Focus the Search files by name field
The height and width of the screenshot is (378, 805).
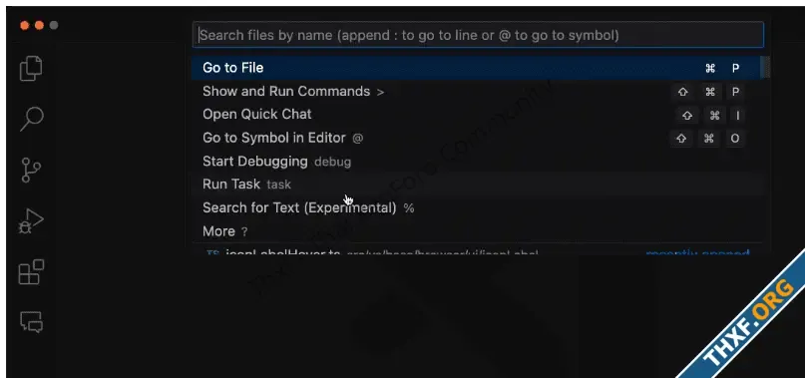click(x=478, y=35)
